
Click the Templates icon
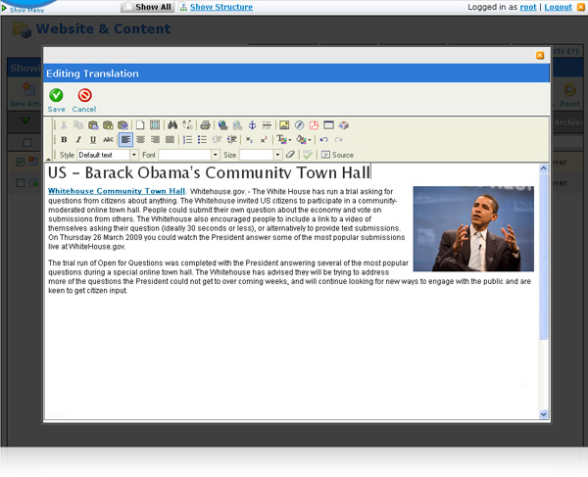(155, 124)
